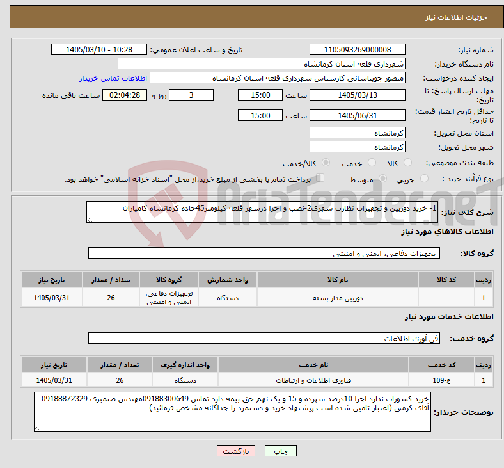This screenshot has height=468, width=504.
Task: Click the general need description textarea
Action: tap(262, 212)
